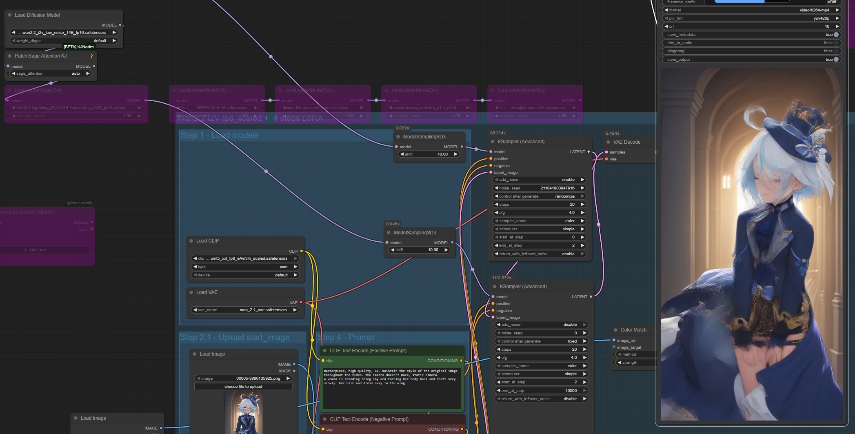The width and height of the screenshot is (855, 434).
Task: Collapse the Color Match node dot
Action: [615, 330]
